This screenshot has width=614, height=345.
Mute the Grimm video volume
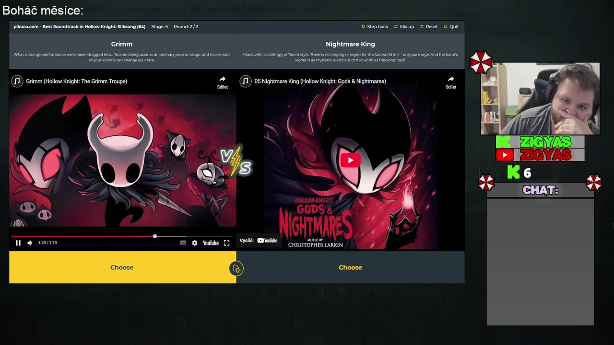point(30,243)
